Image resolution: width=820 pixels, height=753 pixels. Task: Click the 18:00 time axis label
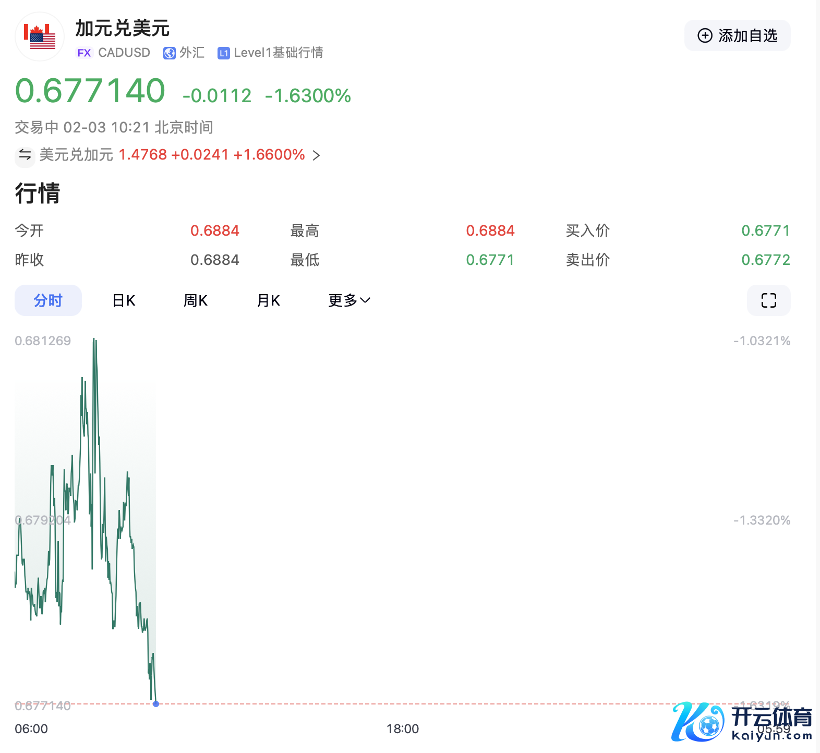[x=402, y=729]
